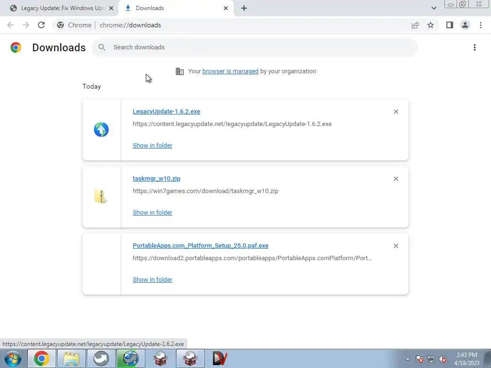Click the Chrome taskbar icon
Screen dimensions: 491x368
tap(42, 358)
